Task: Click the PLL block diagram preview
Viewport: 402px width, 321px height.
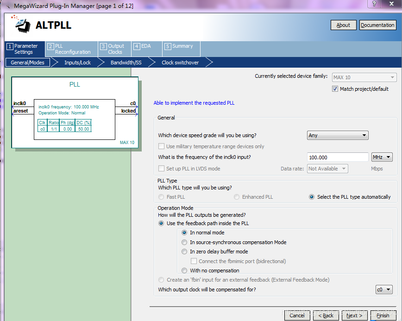Action: click(x=75, y=112)
